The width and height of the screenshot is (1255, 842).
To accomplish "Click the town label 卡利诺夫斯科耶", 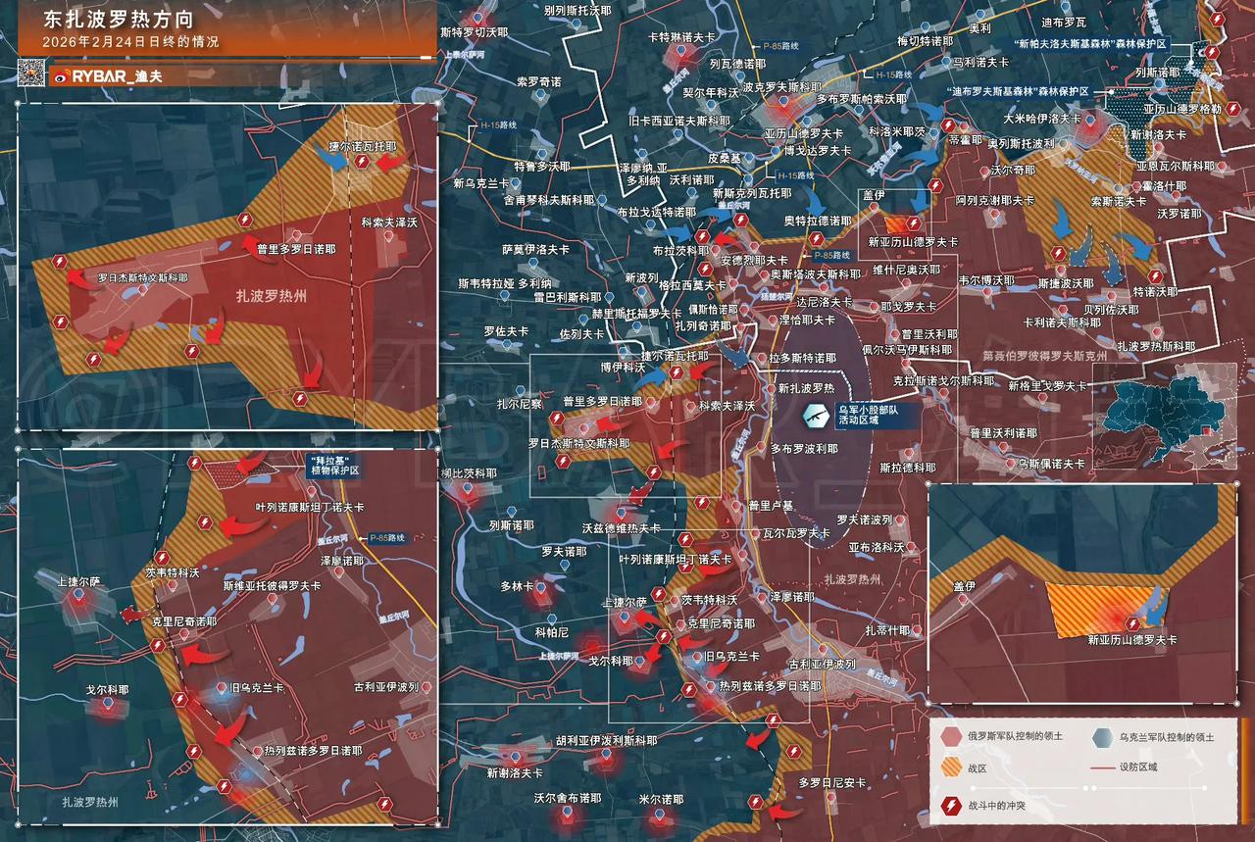I will [1062, 322].
